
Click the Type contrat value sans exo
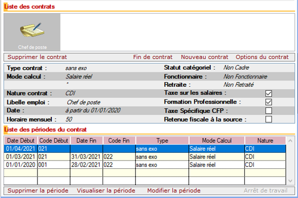click(76, 68)
